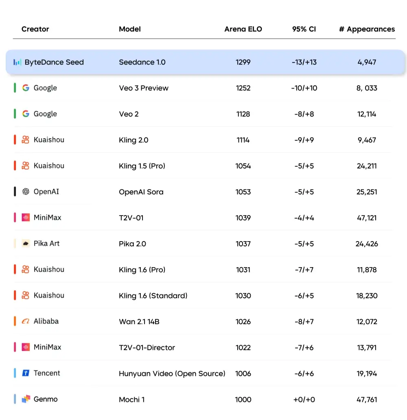
Task: Open the Veo 3 Preview model entry
Action: 143,88
